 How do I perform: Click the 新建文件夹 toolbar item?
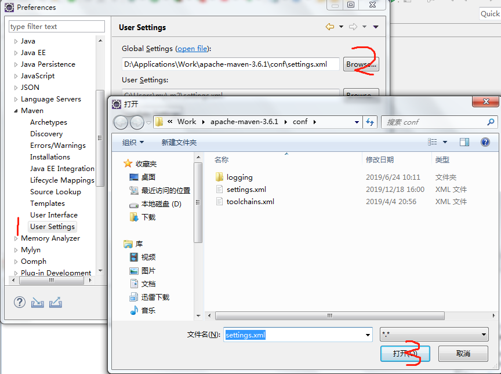click(x=179, y=142)
